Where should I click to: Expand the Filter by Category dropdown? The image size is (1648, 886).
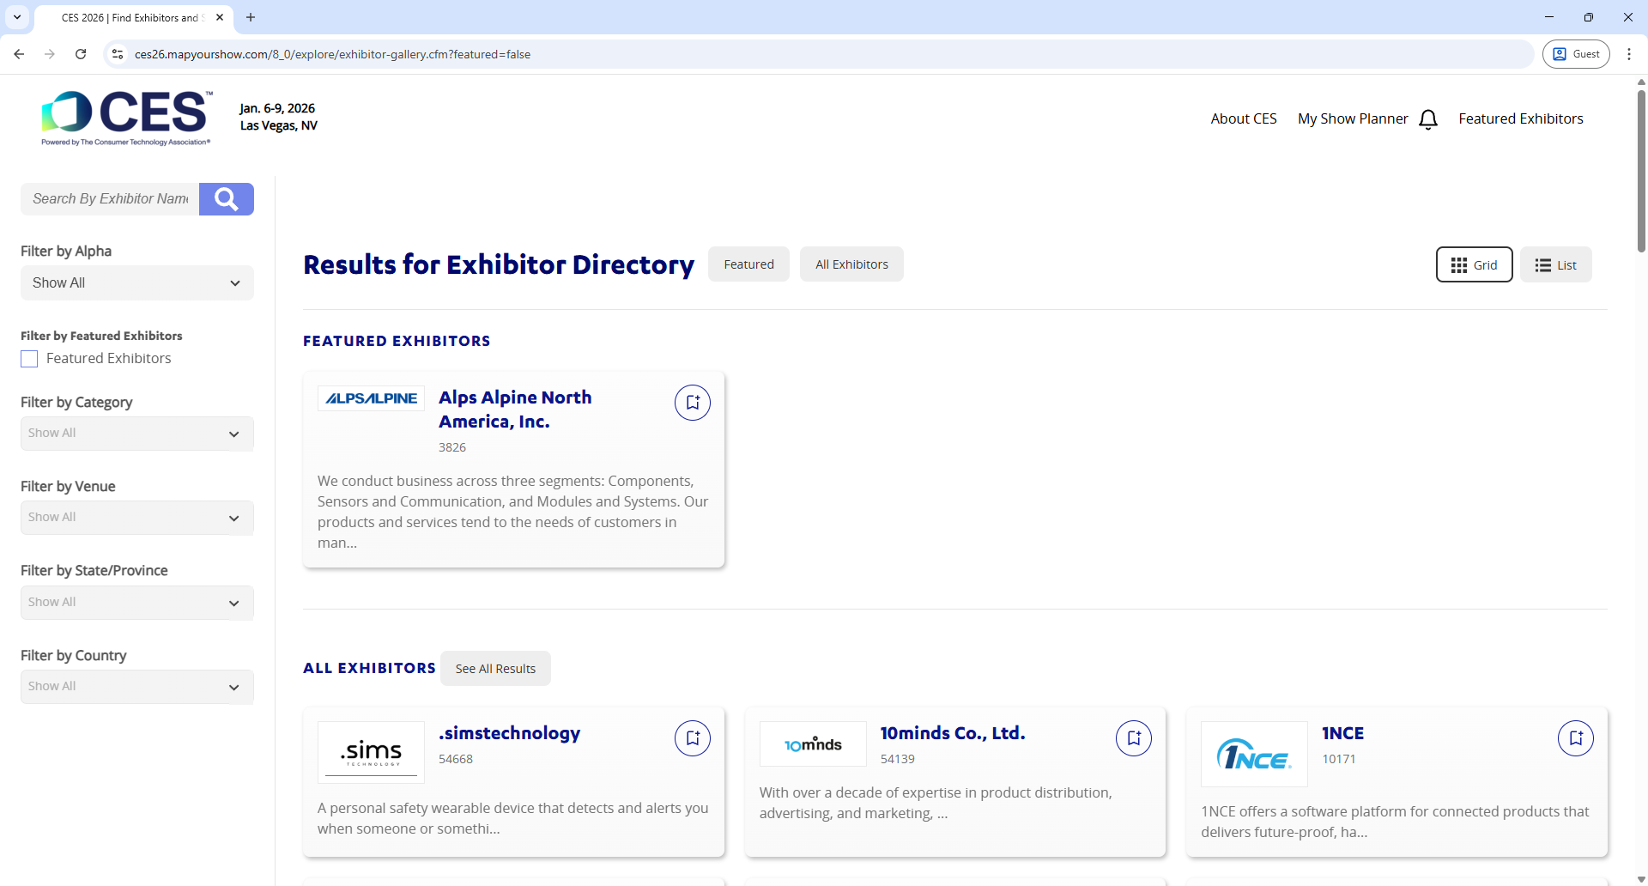tap(136, 434)
